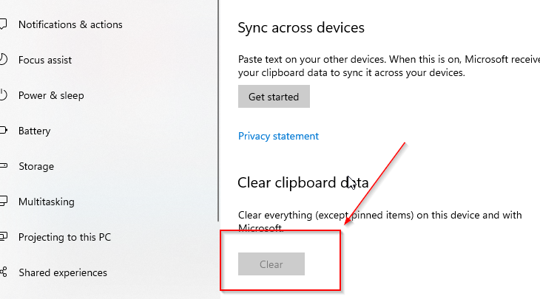
Task: Open the Privacy statement link
Action: (278, 136)
